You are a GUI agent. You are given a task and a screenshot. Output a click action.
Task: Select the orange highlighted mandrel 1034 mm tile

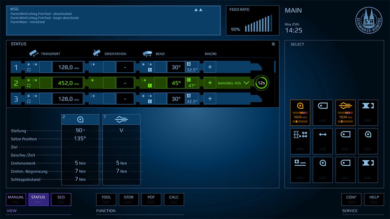(x=300, y=112)
